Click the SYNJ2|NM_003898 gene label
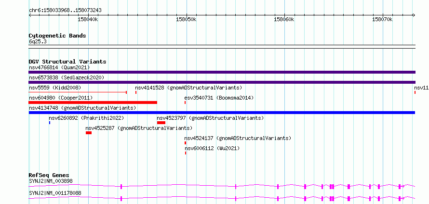Image resolution: width=429 pixels, height=204 pixels. [51, 181]
